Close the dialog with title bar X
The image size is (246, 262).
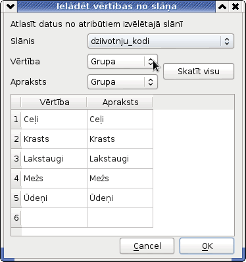pyautogui.click(x=235, y=7)
